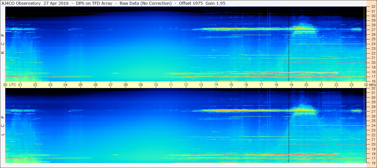
Task: Click the 31 MHz tick on the RCP scale
Action: tap(373, 11)
